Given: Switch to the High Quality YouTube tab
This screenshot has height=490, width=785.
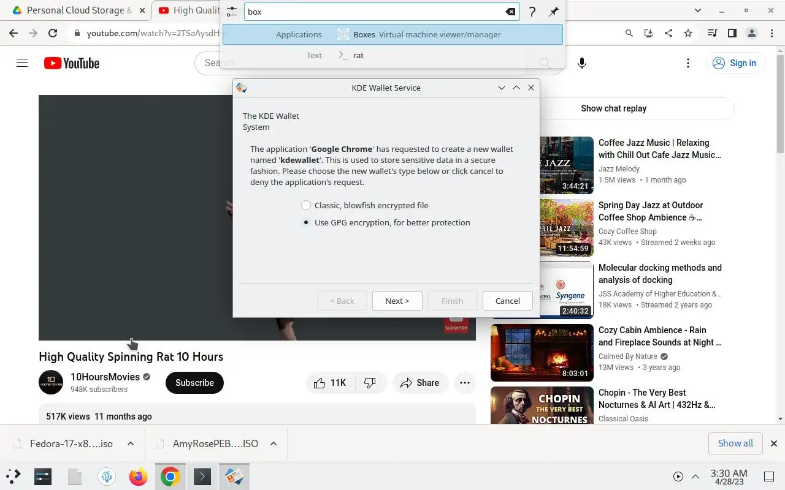Looking at the screenshot, I should coord(189,10).
